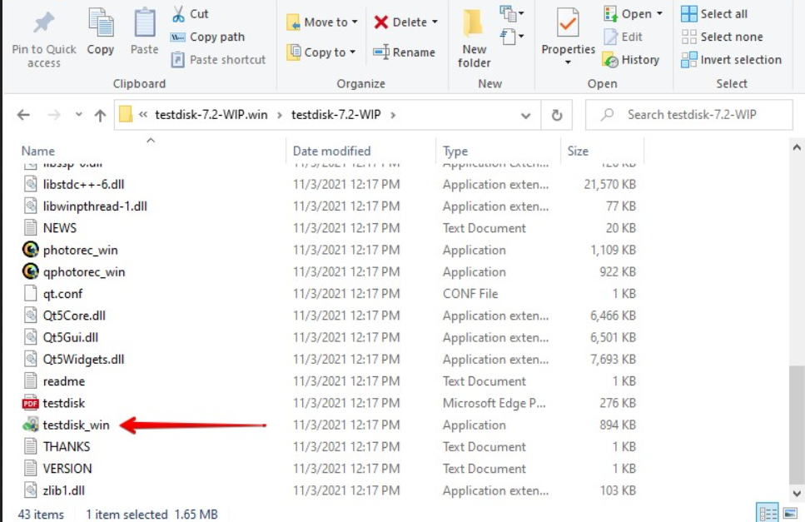This screenshot has width=805, height=522.
Task: Click Select none
Action: [x=722, y=37]
